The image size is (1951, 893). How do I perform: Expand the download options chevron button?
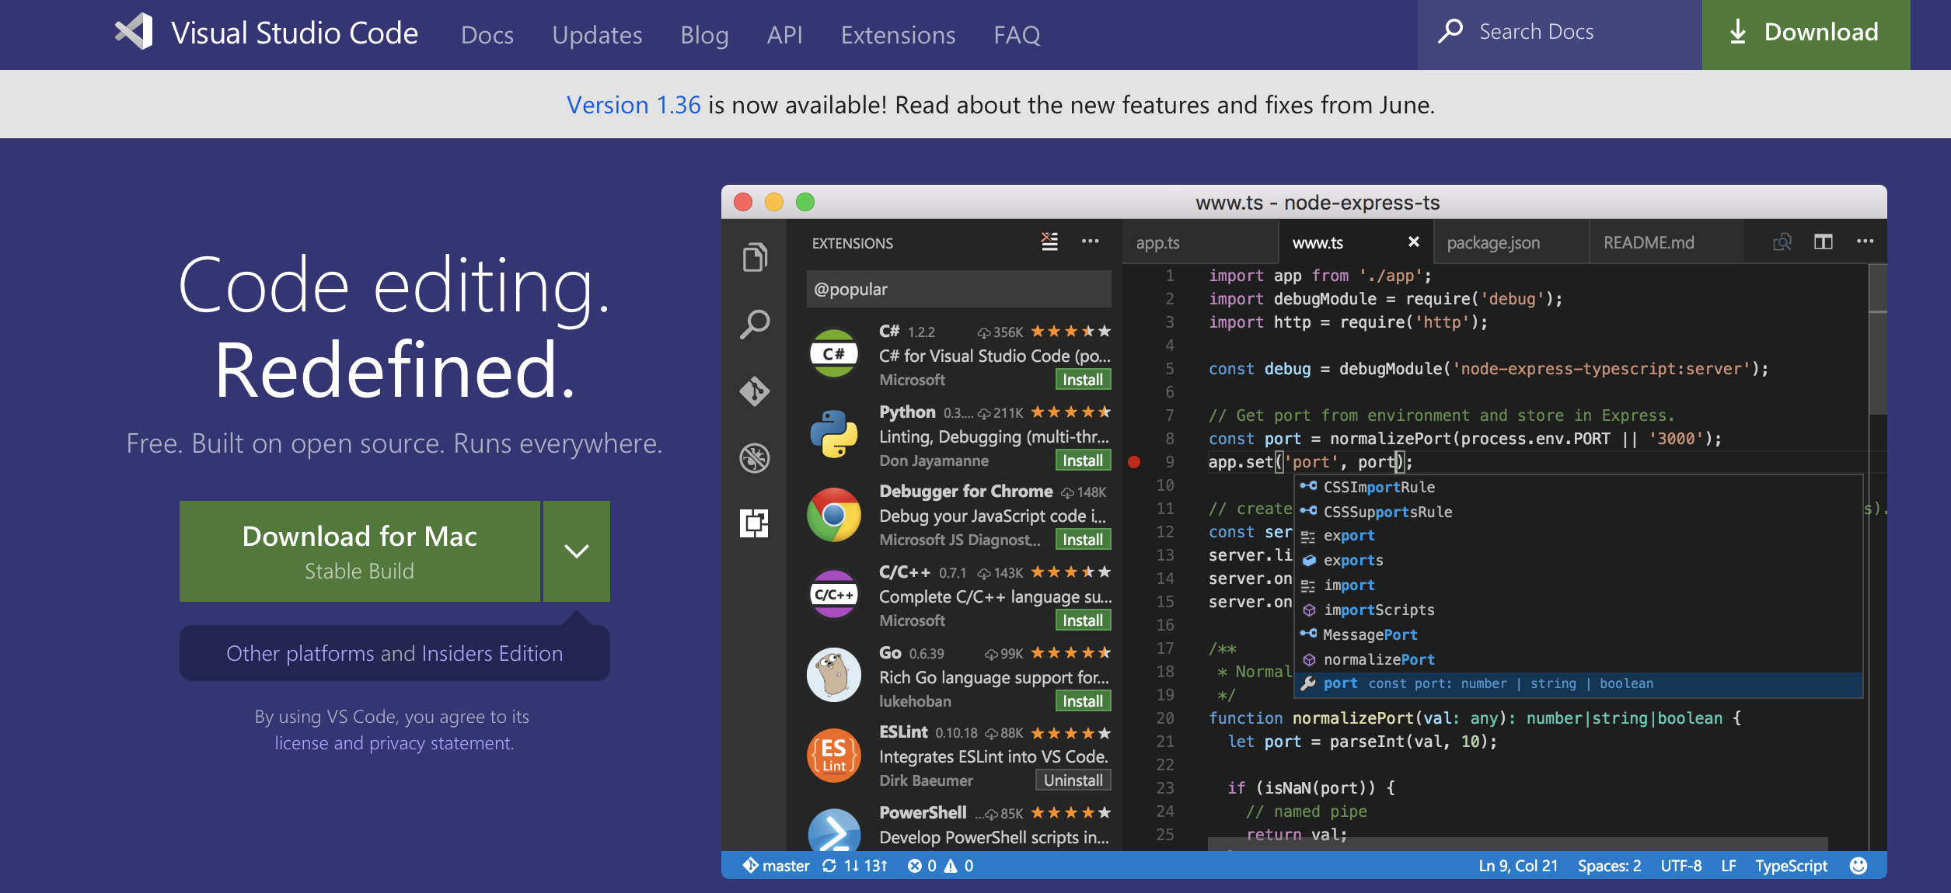(576, 551)
